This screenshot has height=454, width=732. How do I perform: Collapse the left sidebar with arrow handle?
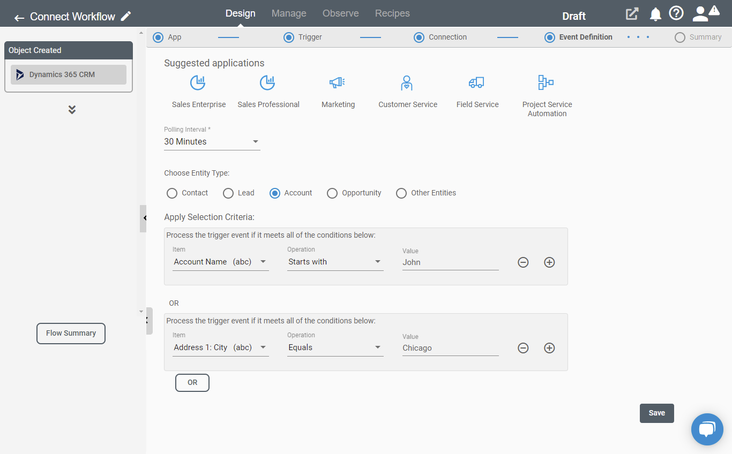[143, 218]
